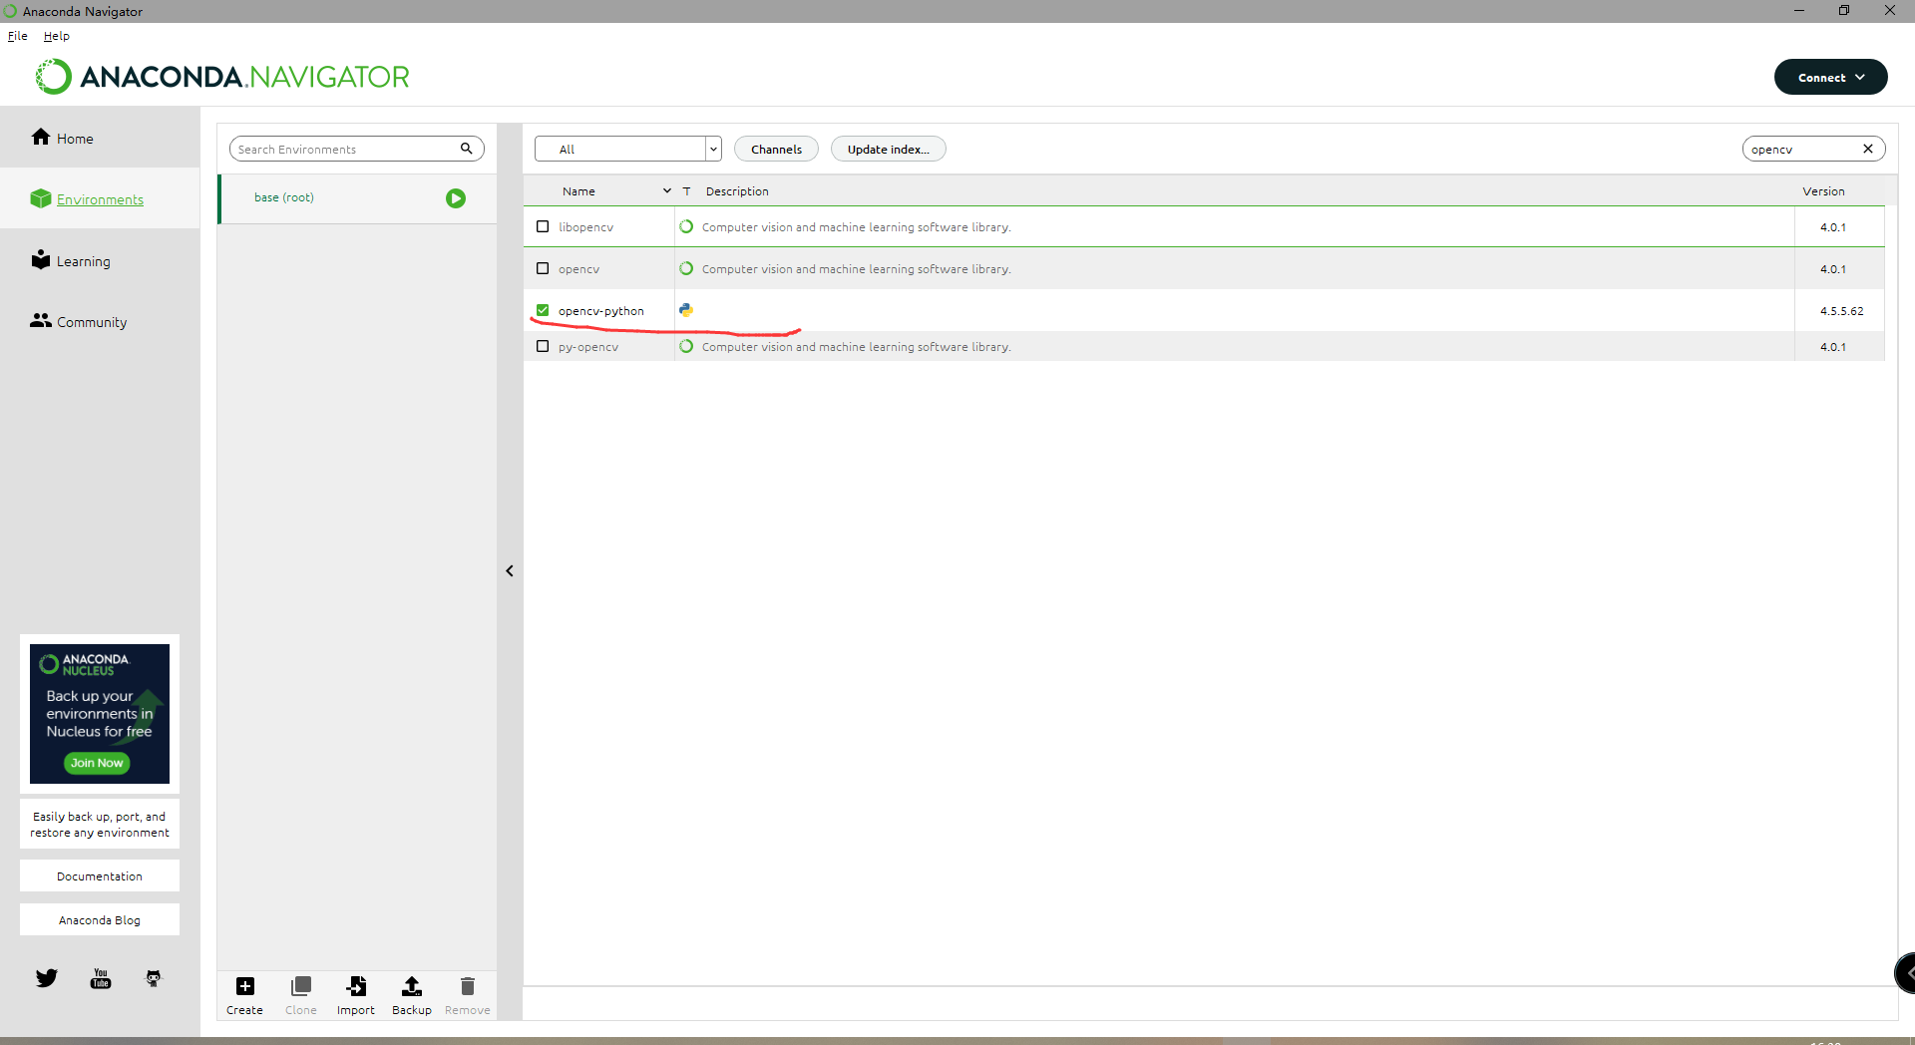
Task: Click version 4.5.5.62 of opencv-python
Action: click(1841, 310)
